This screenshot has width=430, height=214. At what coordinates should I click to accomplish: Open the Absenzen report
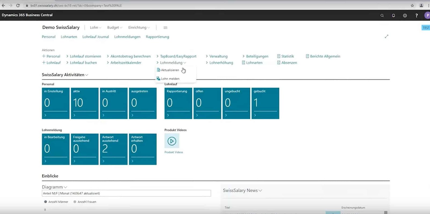point(287,63)
